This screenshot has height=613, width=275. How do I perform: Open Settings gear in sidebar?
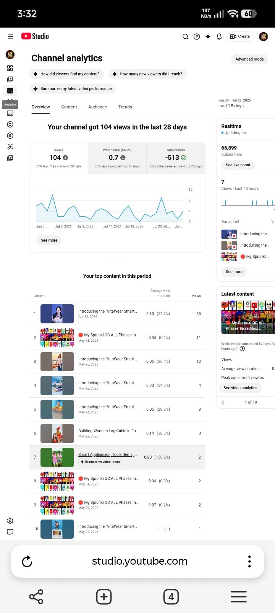[10, 521]
